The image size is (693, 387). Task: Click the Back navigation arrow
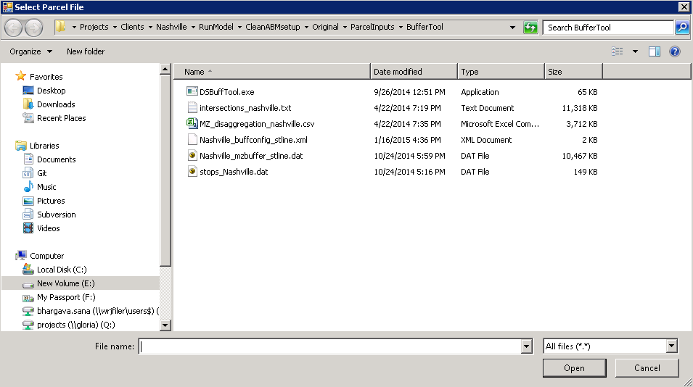[14, 28]
